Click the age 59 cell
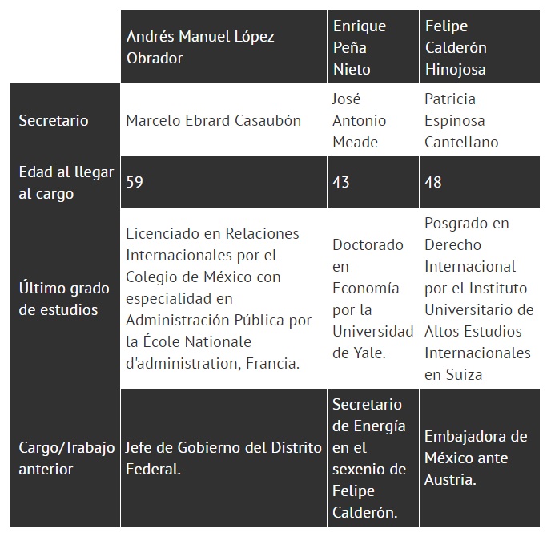Screen dimensions: 555x541 223,182
